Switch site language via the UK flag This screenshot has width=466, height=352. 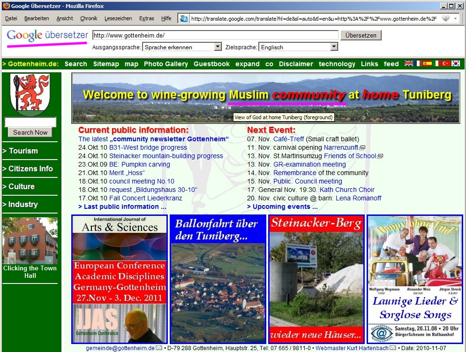click(x=409, y=64)
